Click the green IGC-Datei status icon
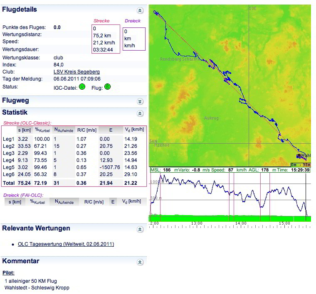Screen dimensions: 316x294 click(x=82, y=87)
